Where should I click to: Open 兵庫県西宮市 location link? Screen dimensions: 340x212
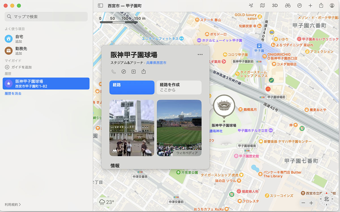(x=156, y=63)
